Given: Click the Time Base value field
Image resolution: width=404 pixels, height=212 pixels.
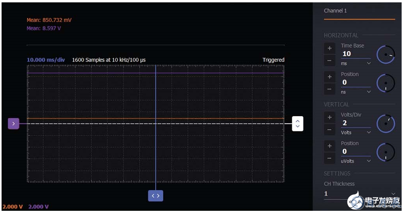Looking at the screenshot, I should pos(355,54).
